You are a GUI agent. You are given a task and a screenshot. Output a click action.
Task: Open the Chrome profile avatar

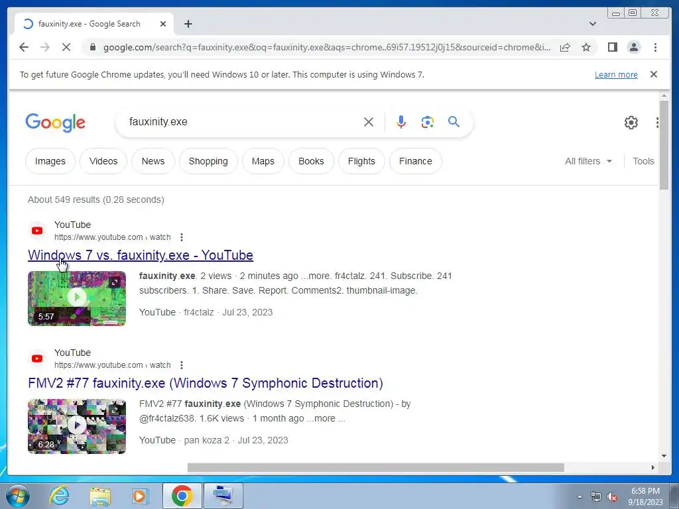pyautogui.click(x=633, y=47)
